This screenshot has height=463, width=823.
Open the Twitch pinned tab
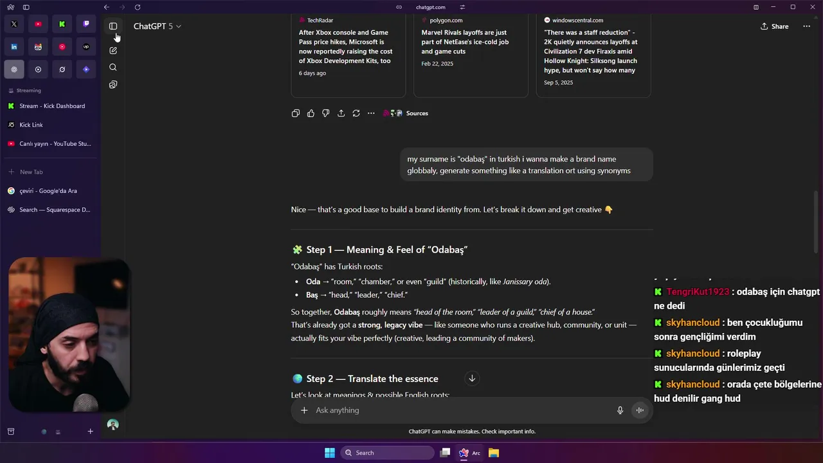point(86,24)
